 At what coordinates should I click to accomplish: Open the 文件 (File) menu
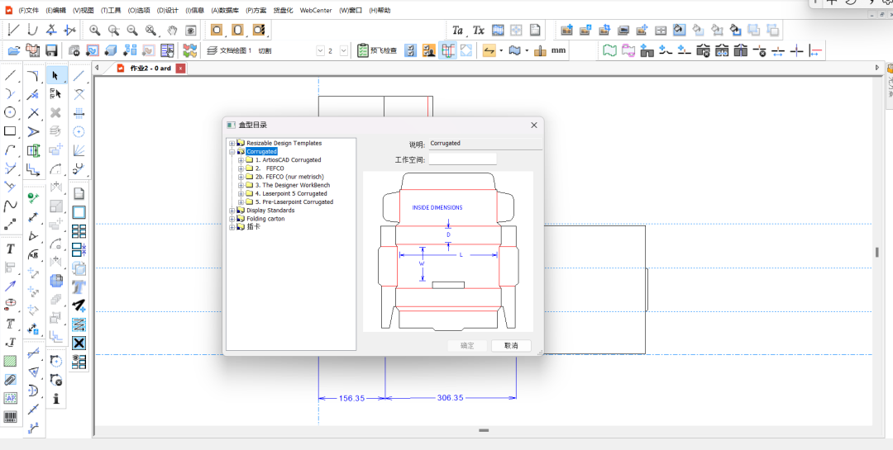click(28, 11)
